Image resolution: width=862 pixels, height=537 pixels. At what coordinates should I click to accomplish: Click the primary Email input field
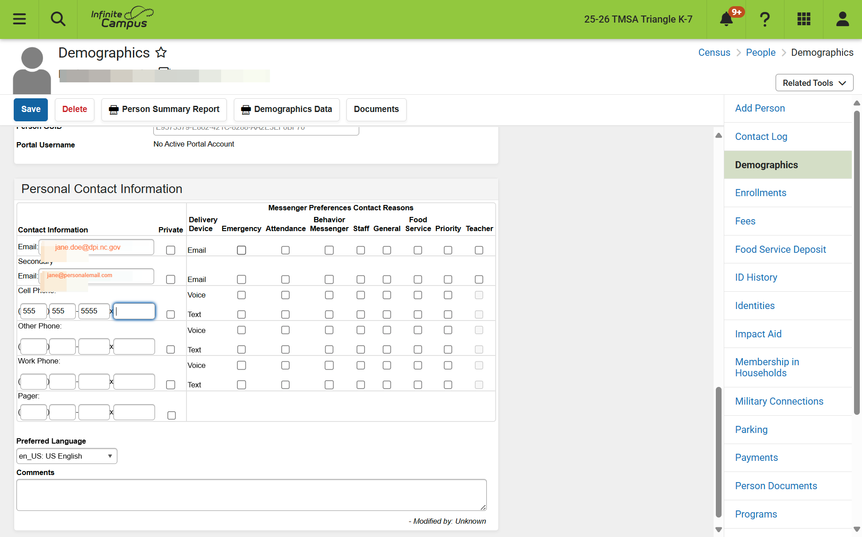tap(97, 247)
